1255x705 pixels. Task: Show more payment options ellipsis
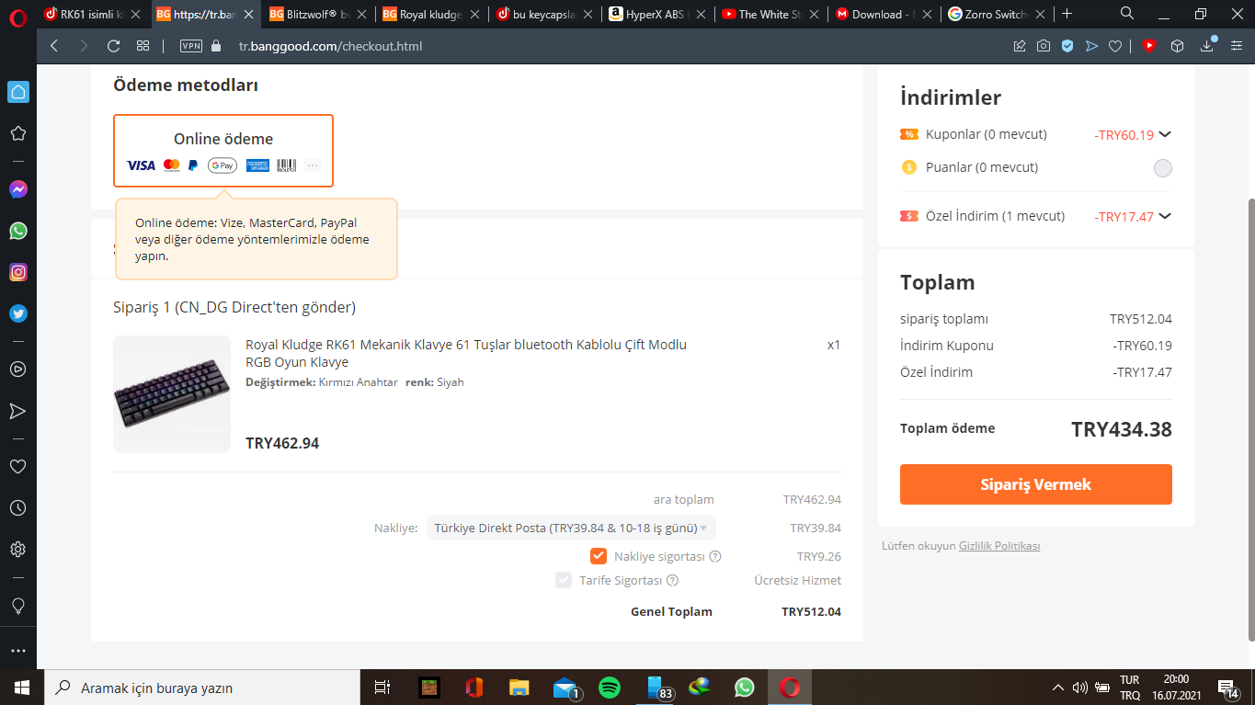click(313, 165)
